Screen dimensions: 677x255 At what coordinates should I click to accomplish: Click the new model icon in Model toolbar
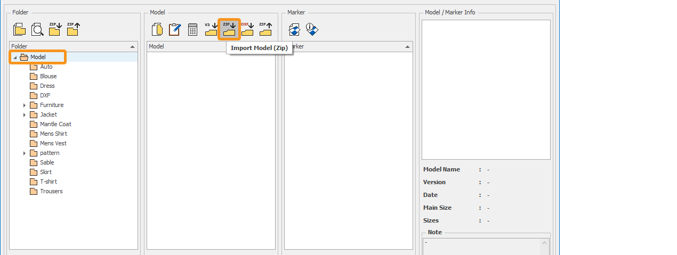[x=157, y=29]
